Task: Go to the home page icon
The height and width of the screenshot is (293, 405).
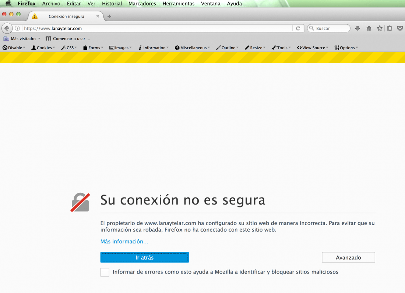Action: click(x=369, y=28)
